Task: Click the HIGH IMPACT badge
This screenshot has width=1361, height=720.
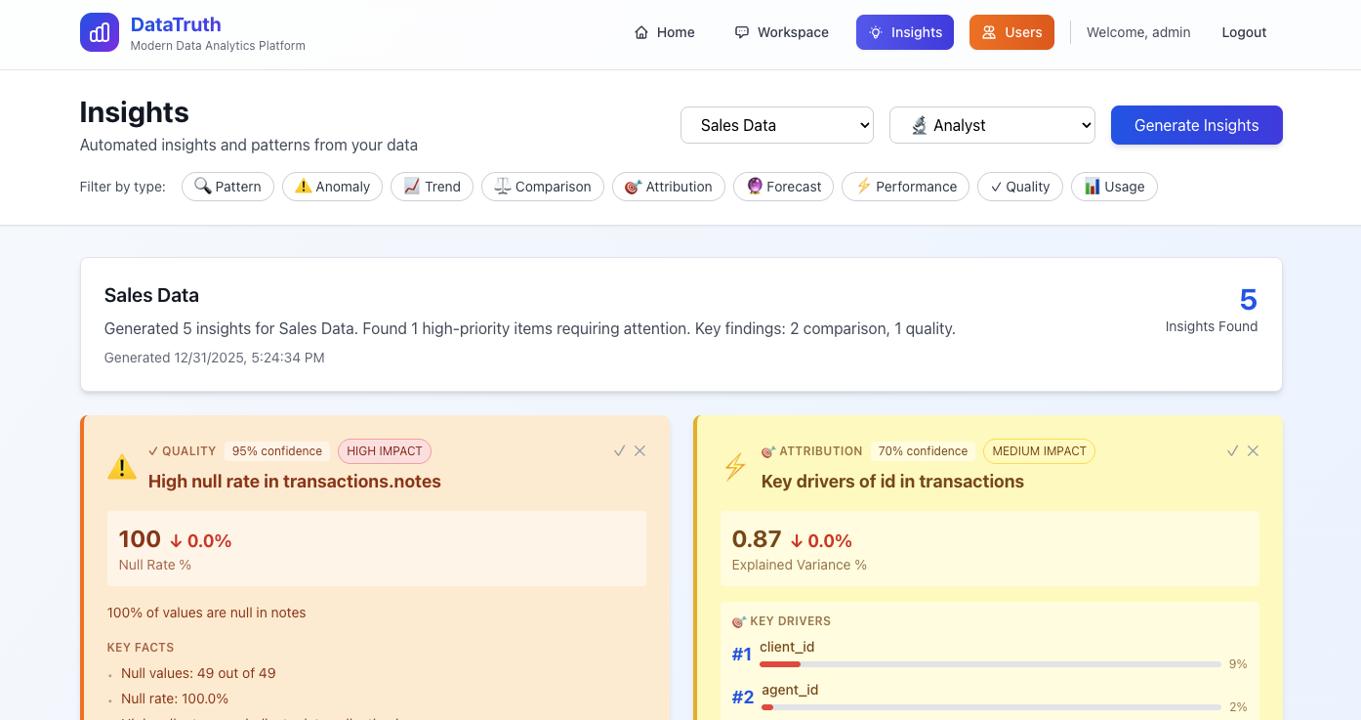Action: [x=385, y=451]
